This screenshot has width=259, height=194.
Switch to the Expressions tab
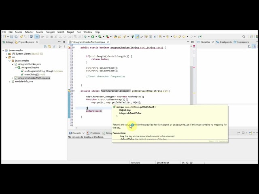(x=242, y=42)
